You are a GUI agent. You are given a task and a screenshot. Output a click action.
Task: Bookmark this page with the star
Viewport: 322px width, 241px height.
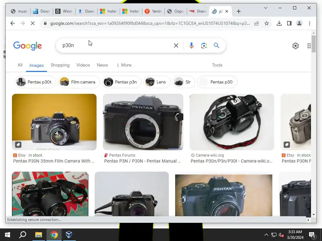tap(267, 23)
